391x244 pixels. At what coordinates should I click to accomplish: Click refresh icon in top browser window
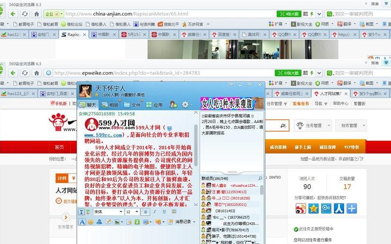[25, 14]
